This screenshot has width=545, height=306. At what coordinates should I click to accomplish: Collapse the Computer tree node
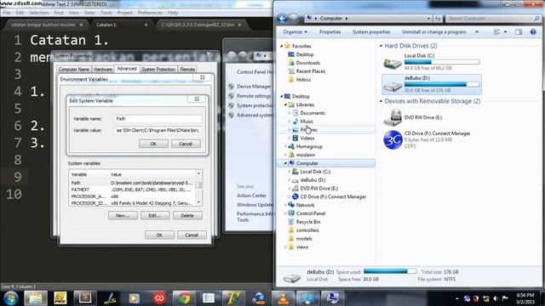pos(285,163)
